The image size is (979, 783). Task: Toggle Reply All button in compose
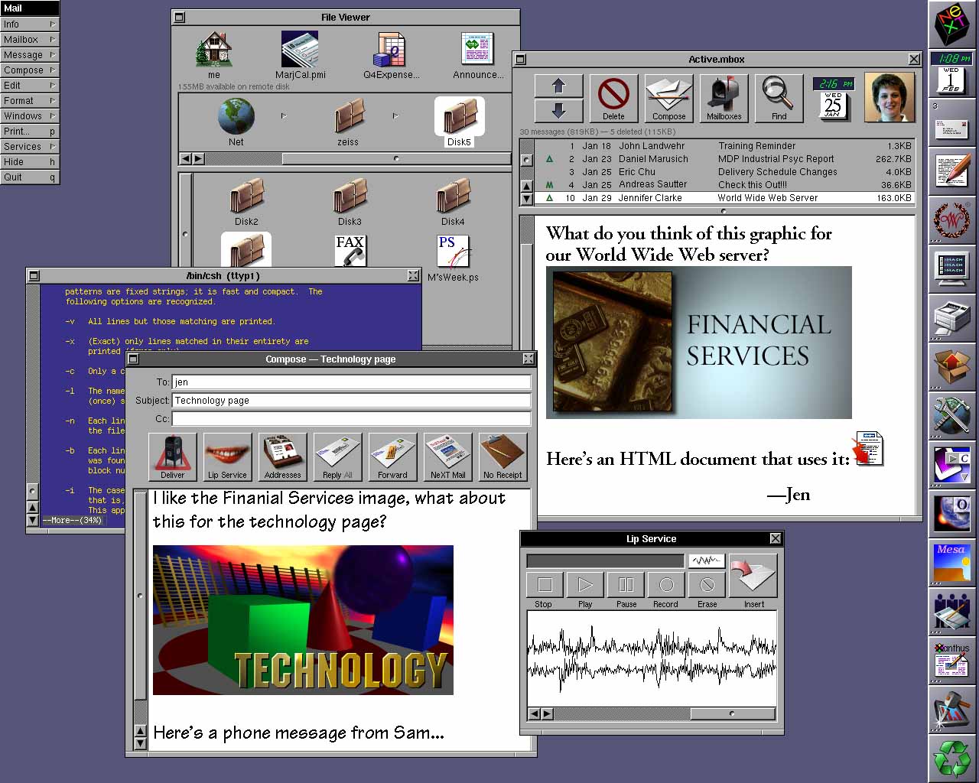pos(337,456)
